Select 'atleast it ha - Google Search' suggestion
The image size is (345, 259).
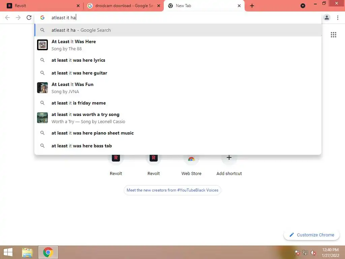pos(178,30)
